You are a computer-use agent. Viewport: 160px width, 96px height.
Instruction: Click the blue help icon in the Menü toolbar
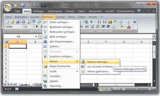point(135,22)
